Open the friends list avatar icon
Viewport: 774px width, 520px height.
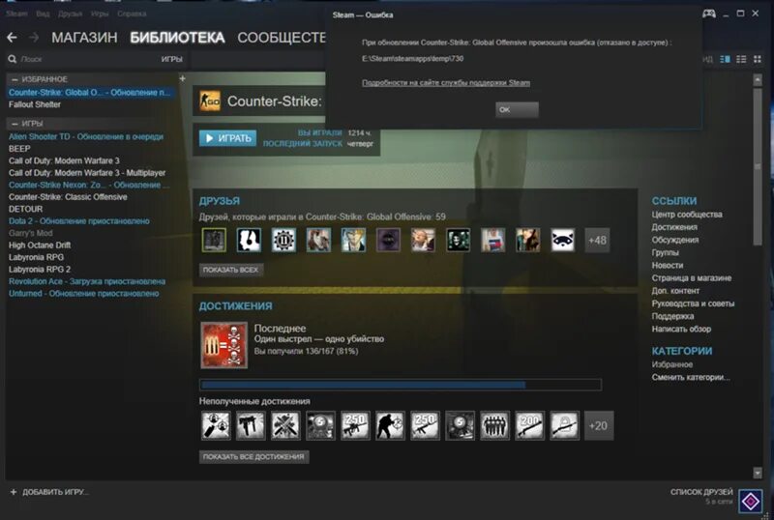pos(751,502)
